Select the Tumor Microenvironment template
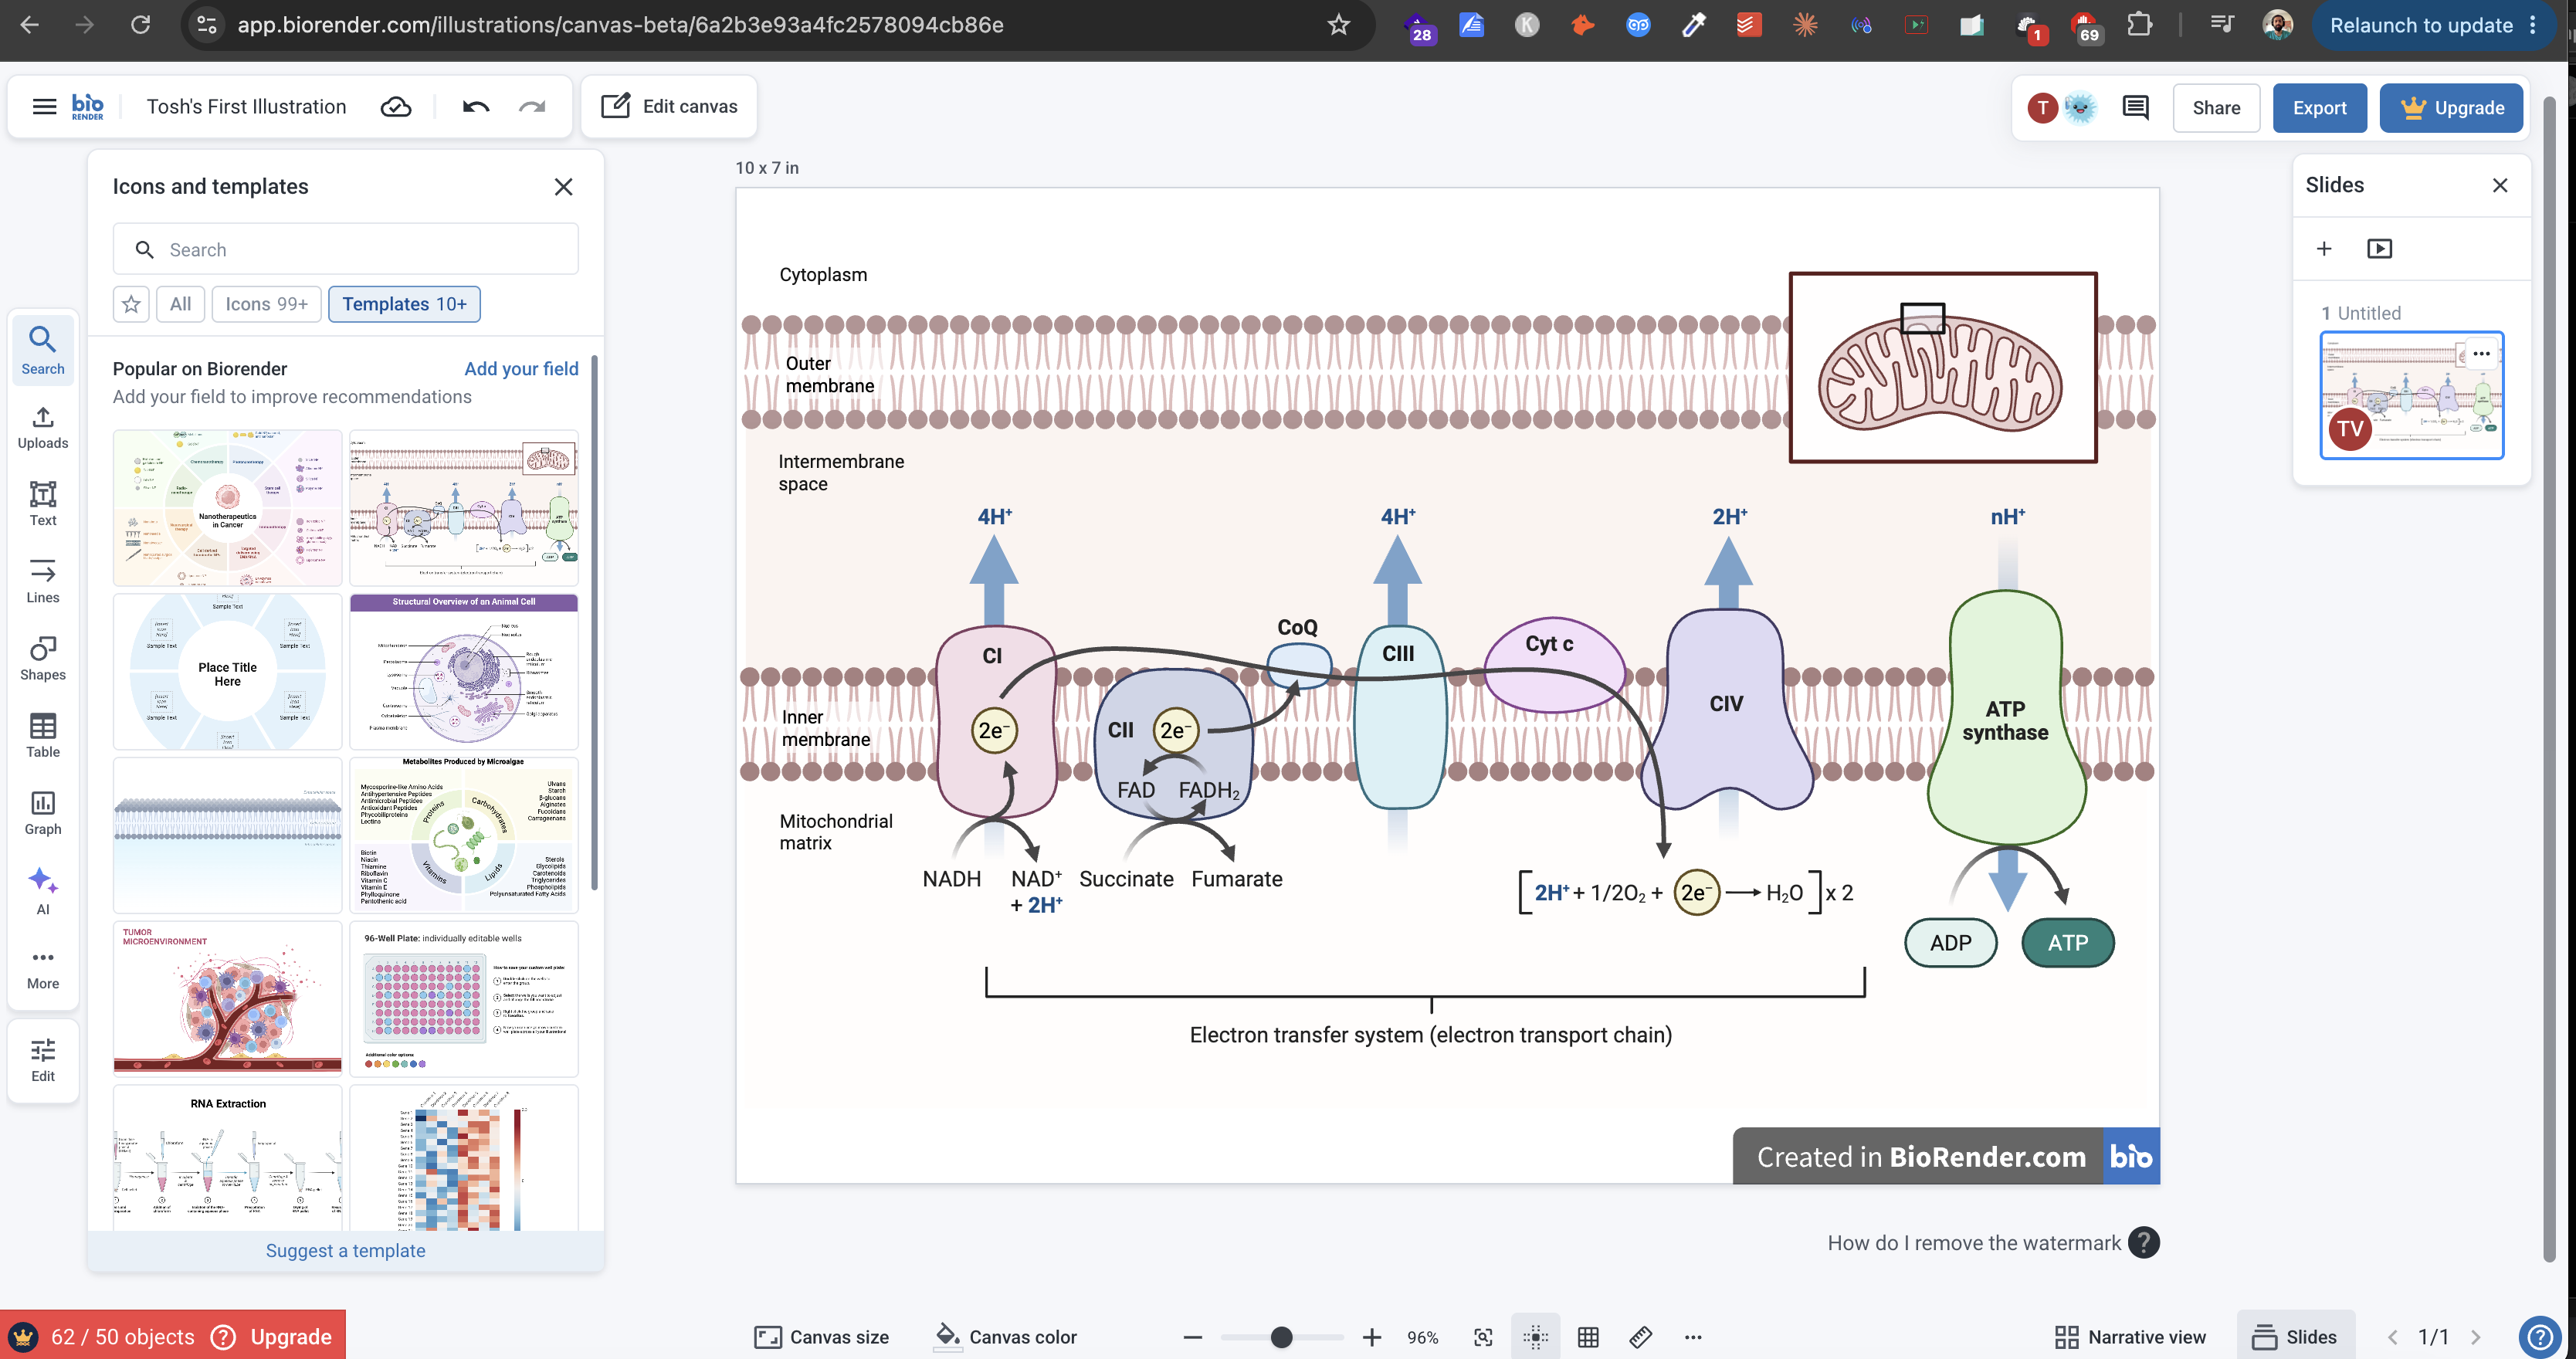The height and width of the screenshot is (1359, 2576). [227, 998]
